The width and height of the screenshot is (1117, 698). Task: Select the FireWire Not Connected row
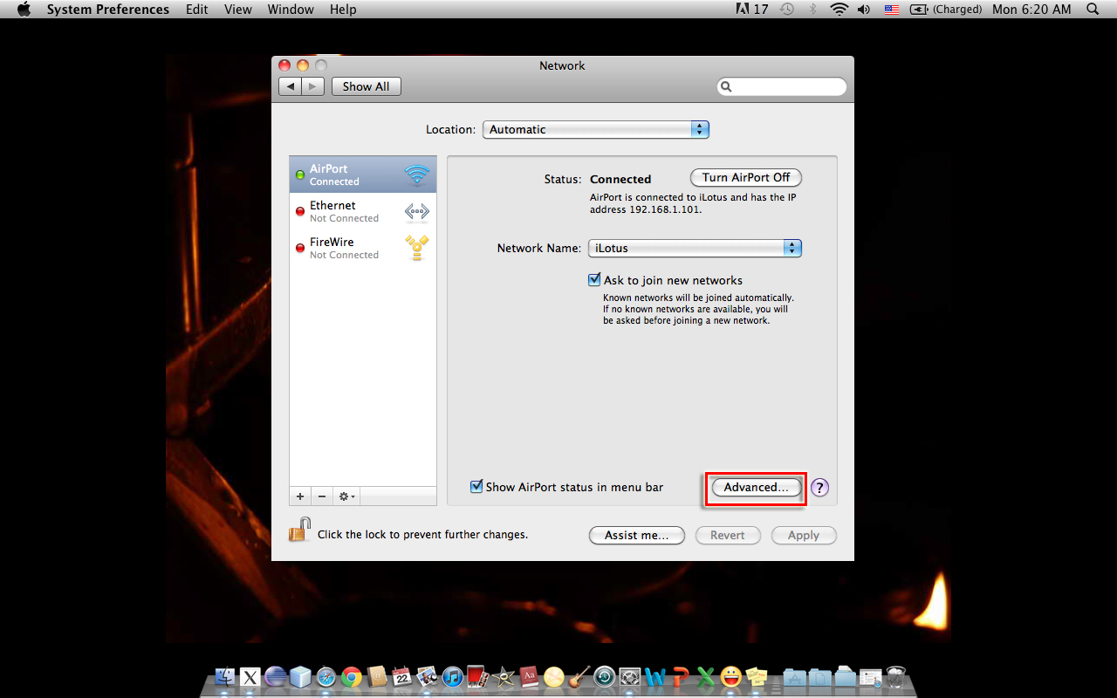coord(363,248)
